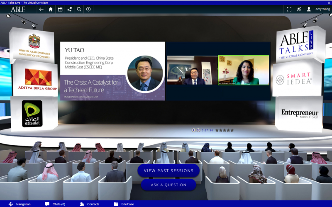332x207 pixels.
Task: Click the ABLF logo in header
Action: pyautogui.click(x=18, y=9)
